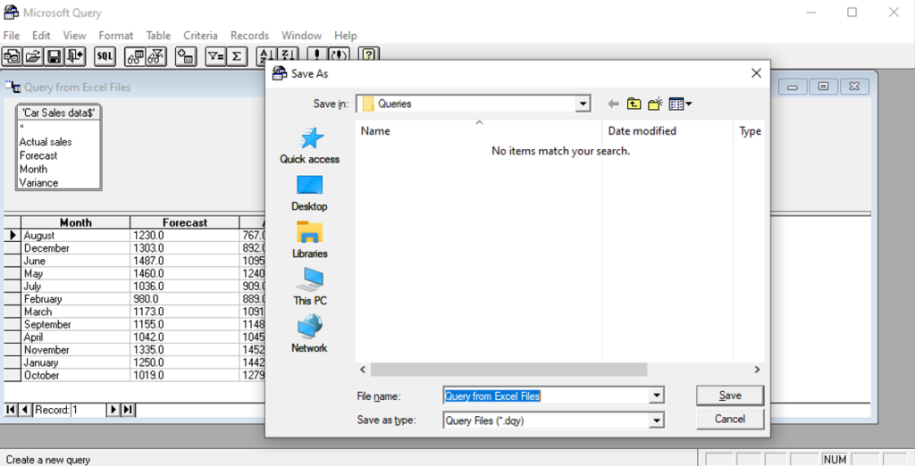
Task: Select Quick access in places bar
Action: (309, 146)
